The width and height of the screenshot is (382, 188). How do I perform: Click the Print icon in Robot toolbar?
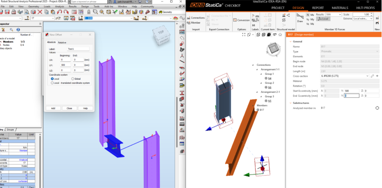click(14, 12)
